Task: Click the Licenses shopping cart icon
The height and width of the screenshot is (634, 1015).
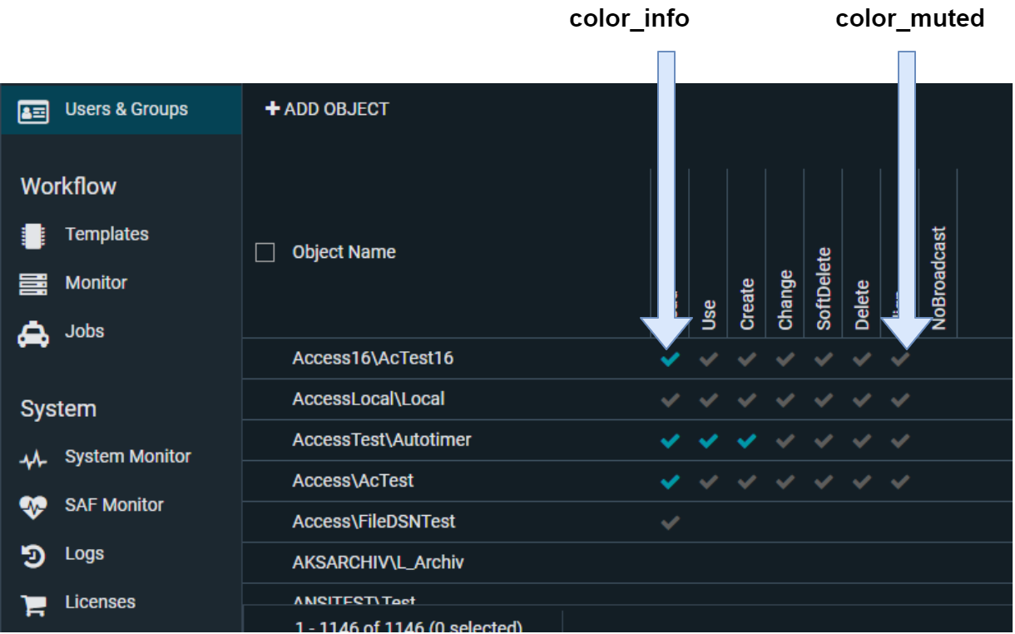Action: [x=32, y=604]
